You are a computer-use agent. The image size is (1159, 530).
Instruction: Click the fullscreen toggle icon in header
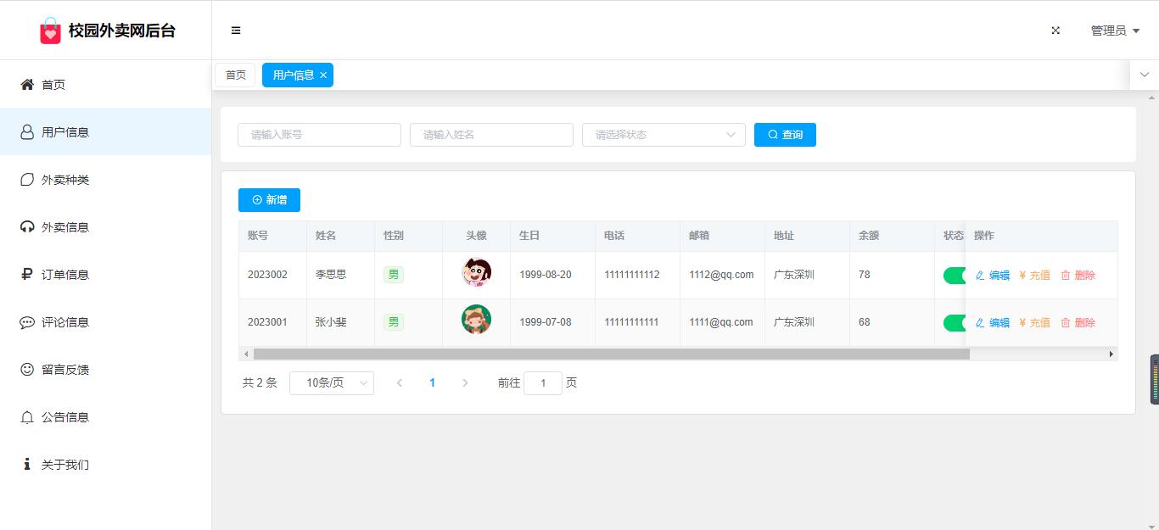[1055, 31]
